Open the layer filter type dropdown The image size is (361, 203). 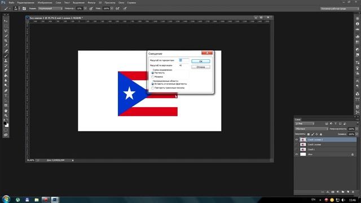coord(305,124)
